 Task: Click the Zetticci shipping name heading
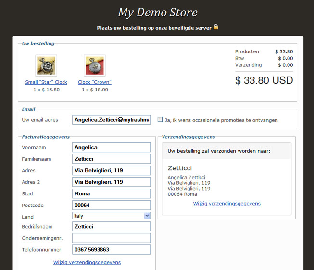[x=180, y=168]
